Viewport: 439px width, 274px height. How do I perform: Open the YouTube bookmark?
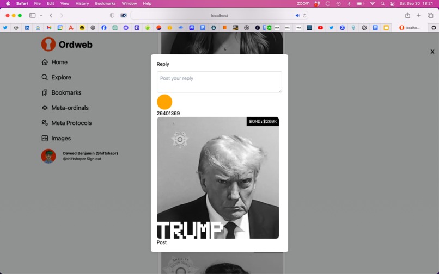click(x=320, y=28)
